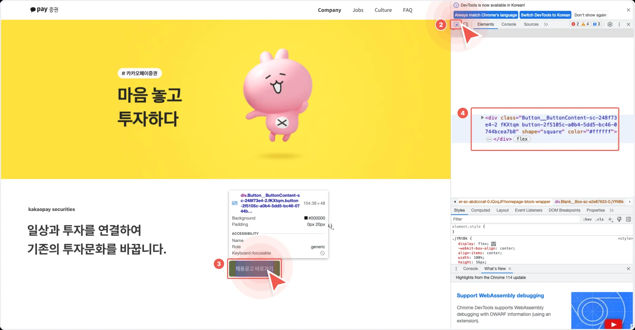Toggle the :hov element state panel
This screenshot has width=635, height=330.
click(x=587, y=219)
